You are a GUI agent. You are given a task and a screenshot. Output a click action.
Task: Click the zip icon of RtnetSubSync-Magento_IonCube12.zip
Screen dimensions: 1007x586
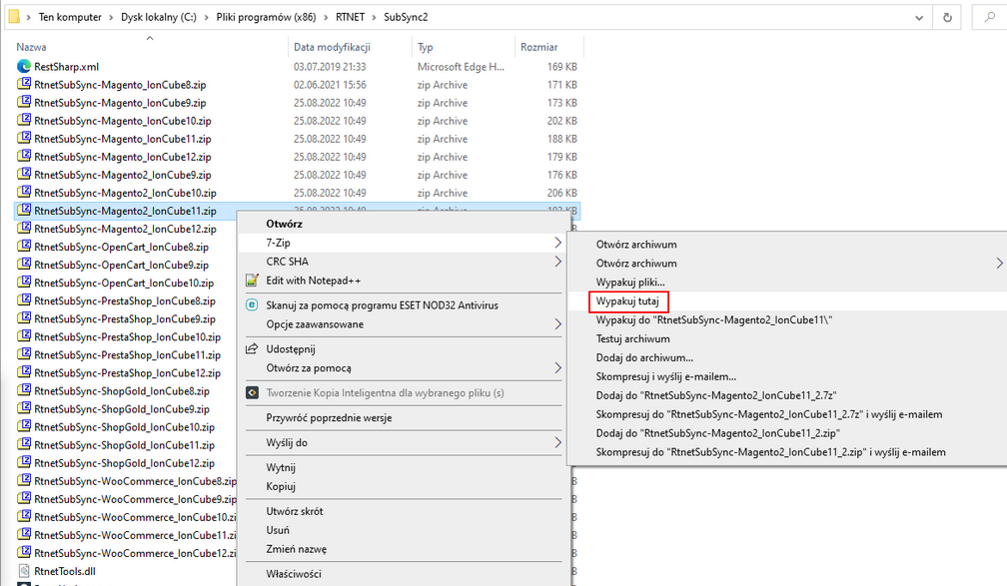point(24,156)
